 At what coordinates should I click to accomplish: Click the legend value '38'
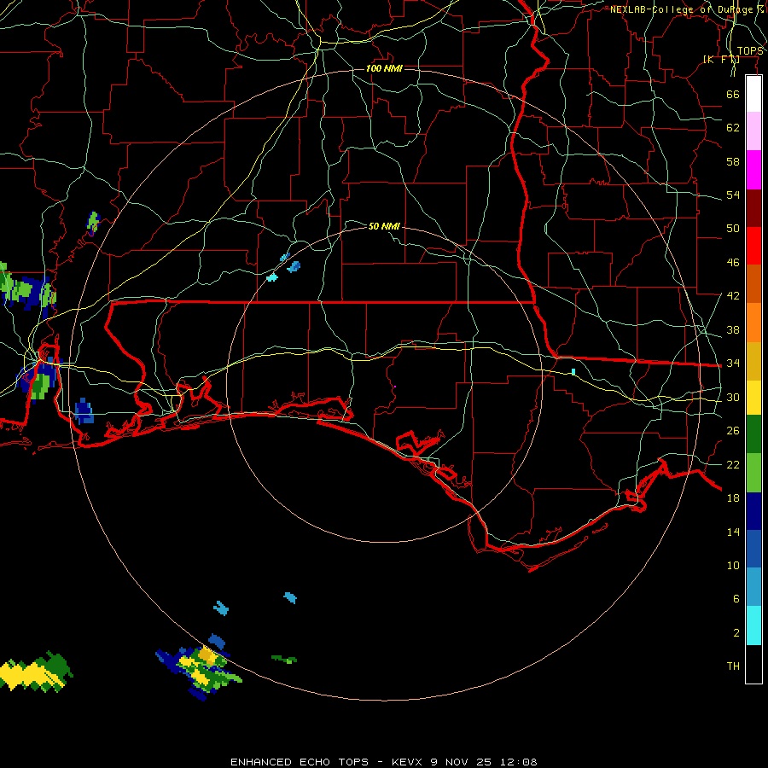[x=733, y=330]
